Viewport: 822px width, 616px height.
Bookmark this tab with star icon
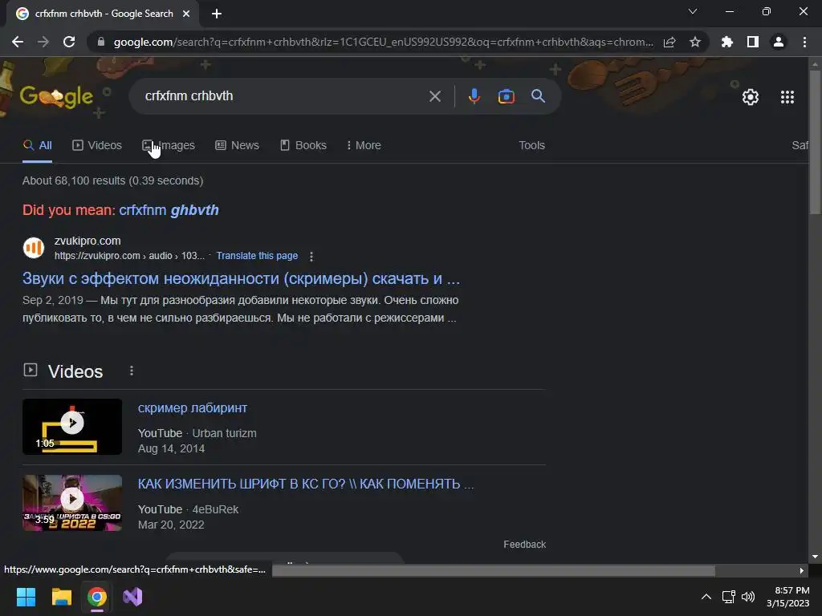(x=694, y=42)
